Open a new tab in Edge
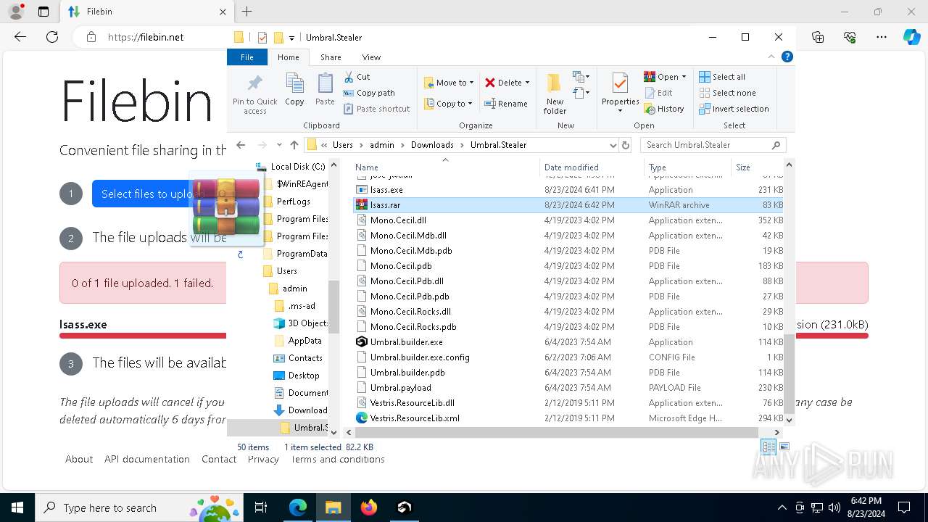The image size is (928, 522). pos(247,12)
